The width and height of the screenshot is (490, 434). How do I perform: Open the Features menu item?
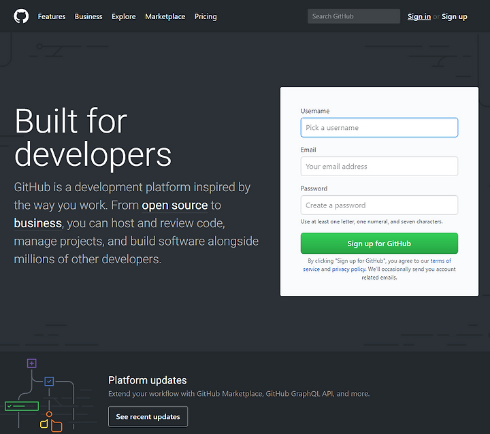pos(52,16)
